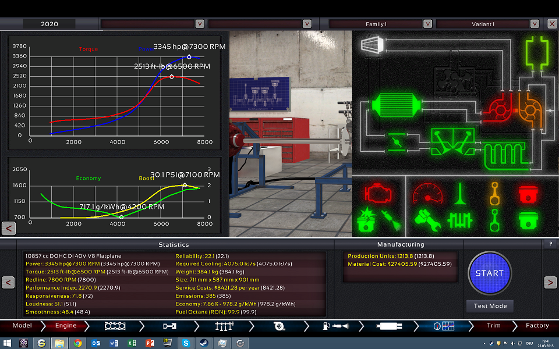Image resolution: width=559 pixels, height=349 pixels.
Task: Click the green piston icon
Action: (528, 220)
